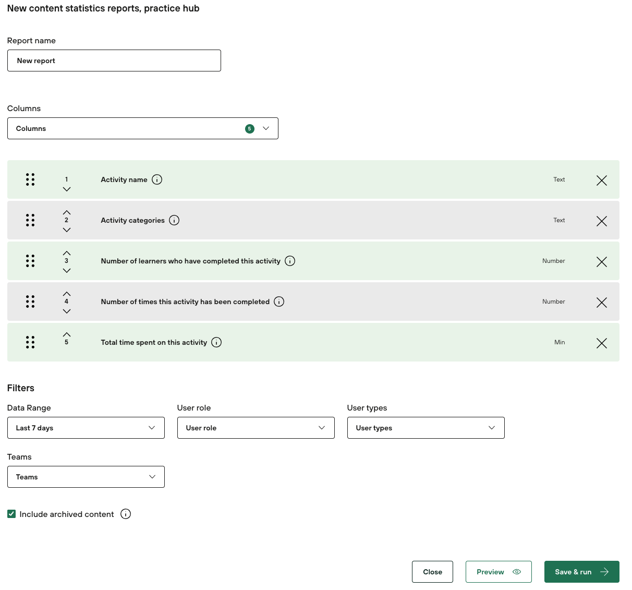The height and width of the screenshot is (590, 632).
Task: Grab drag handle for Activity categories row
Action: pyautogui.click(x=30, y=220)
